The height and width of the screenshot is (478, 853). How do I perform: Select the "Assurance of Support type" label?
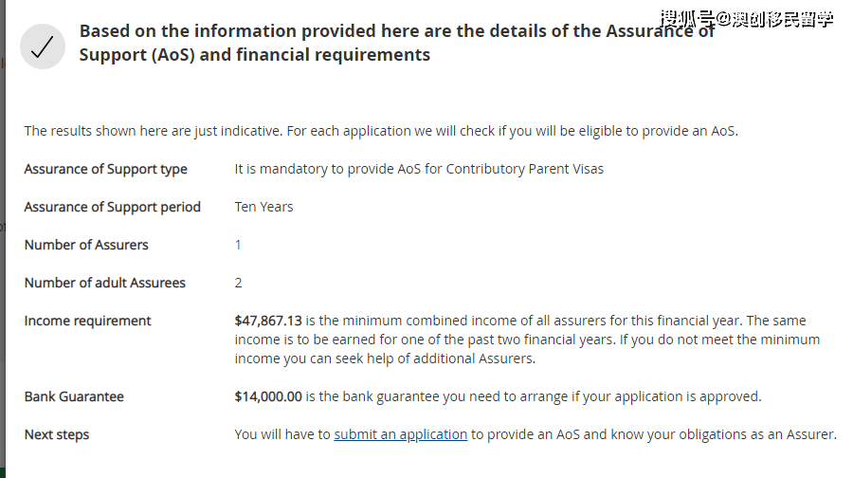tap(105, 169)
